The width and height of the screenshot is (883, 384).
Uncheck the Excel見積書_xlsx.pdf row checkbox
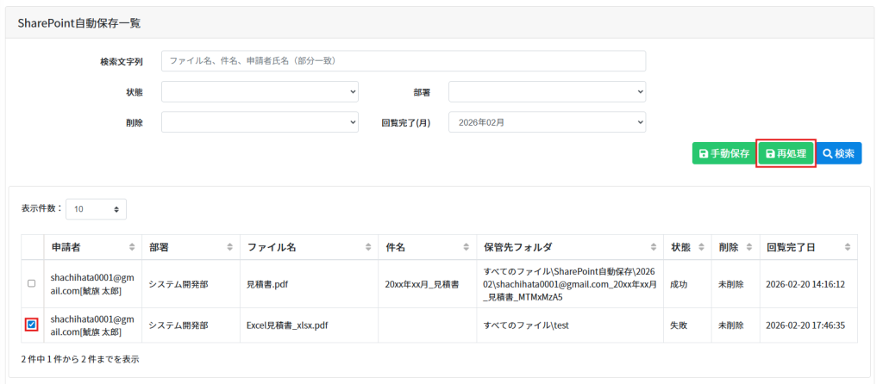(x=32, y=325)
